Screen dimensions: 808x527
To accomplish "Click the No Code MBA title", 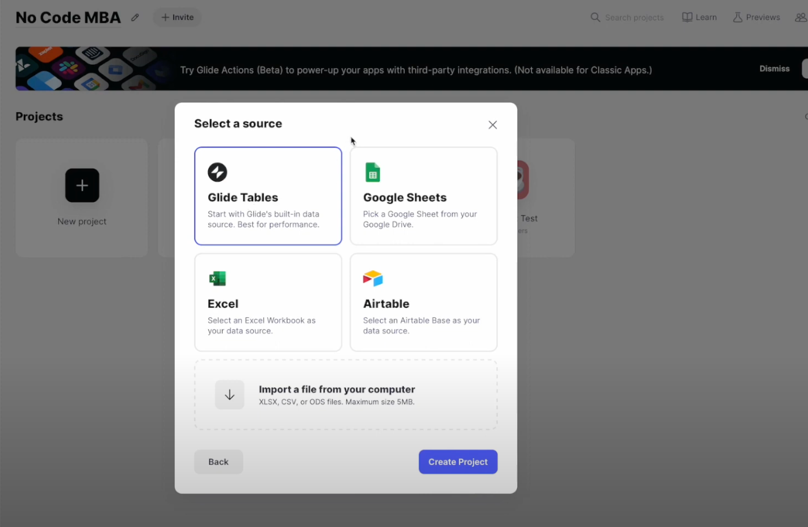I will (68, 18).
